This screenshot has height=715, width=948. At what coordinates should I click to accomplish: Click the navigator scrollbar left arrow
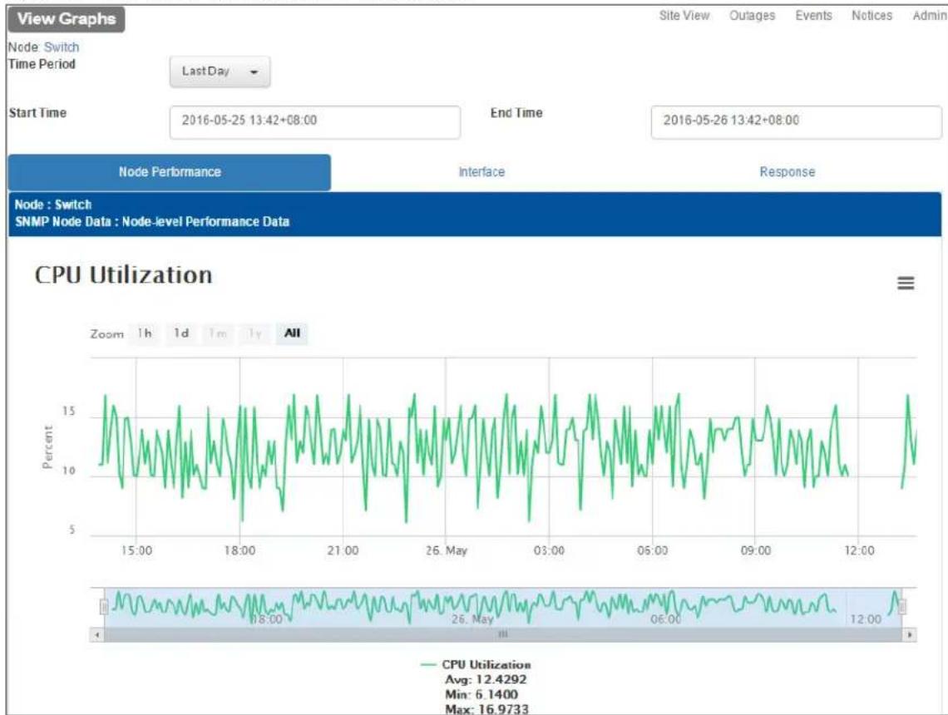click(96, 635)
